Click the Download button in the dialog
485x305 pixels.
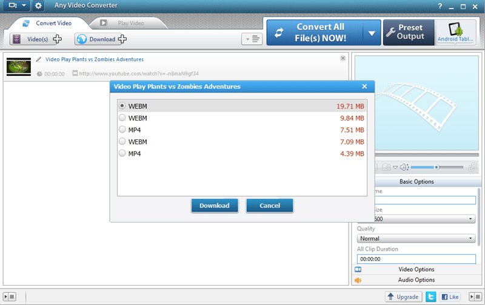click(215, 206)
